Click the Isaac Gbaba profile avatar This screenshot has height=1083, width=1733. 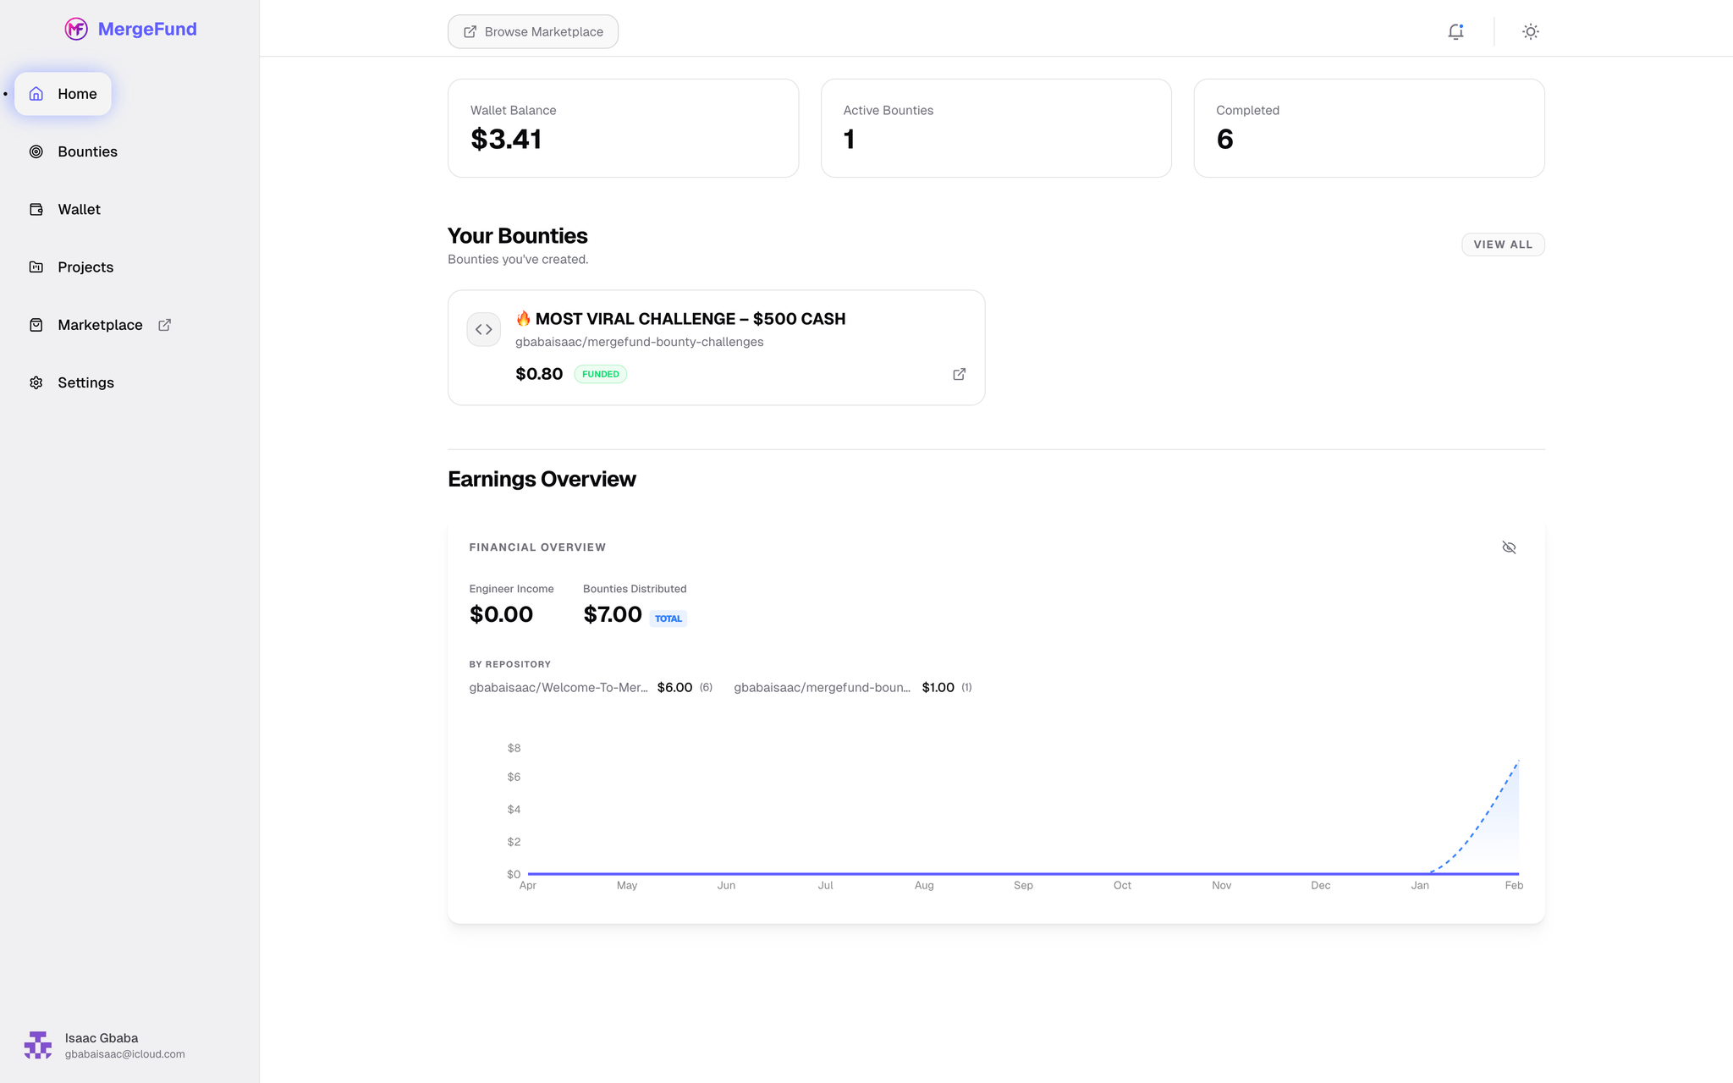click(38, 1045)
